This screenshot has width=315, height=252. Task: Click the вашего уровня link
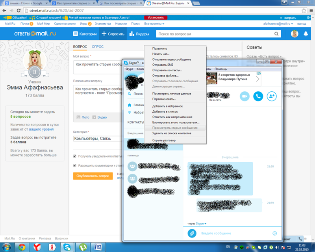click(x=41, y=129)
